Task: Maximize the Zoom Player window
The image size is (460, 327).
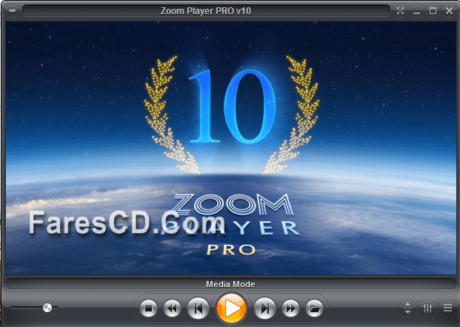Action: 433,10
